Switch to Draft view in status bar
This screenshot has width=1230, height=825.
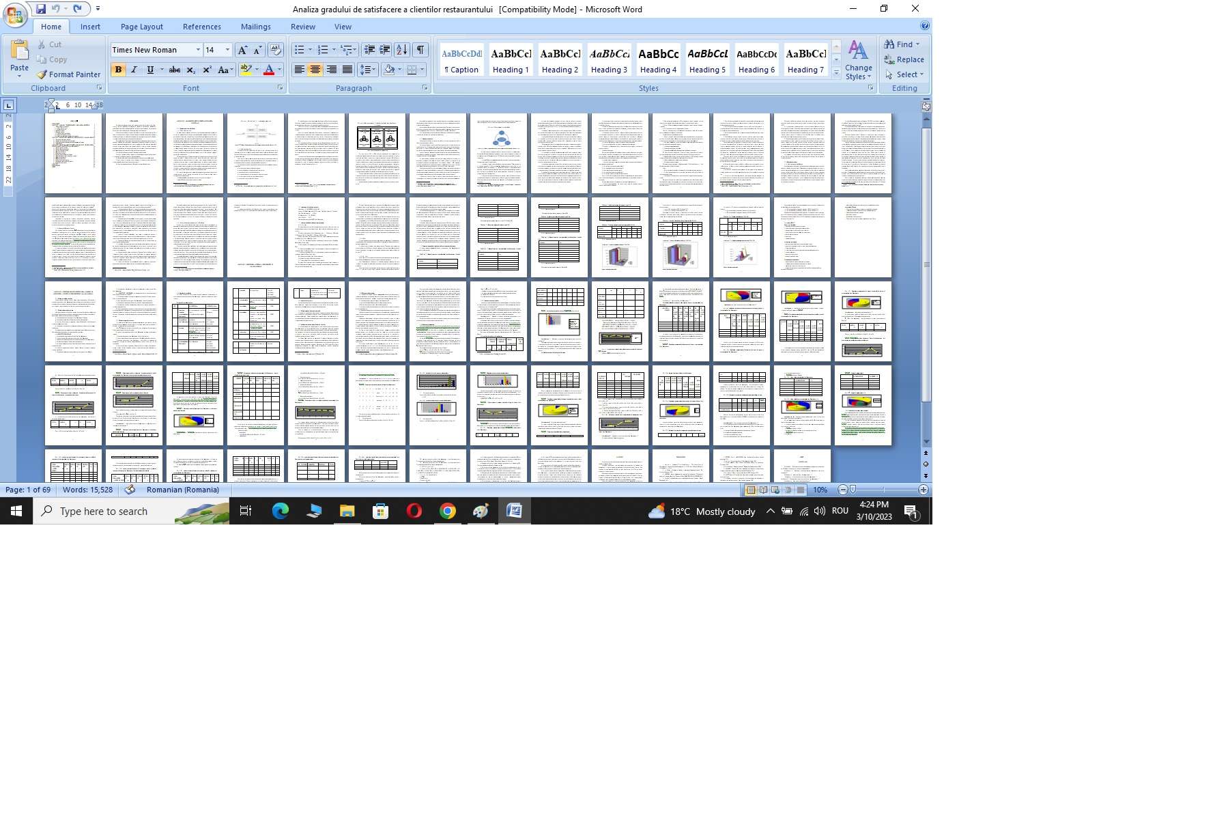coord(800,490)
